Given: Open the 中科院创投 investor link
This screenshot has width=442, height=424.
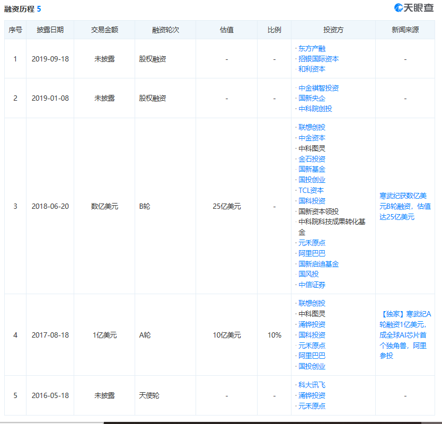Looking at the screenshot, I should tap(315, 109).
